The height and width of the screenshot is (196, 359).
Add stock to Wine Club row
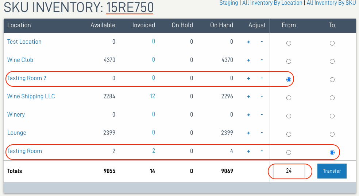click(248, 60)
